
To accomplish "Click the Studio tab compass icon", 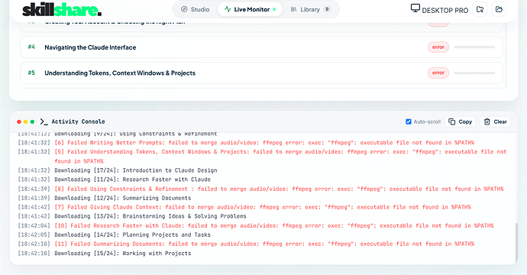I will pyautogui.click(x=184, y=9).
